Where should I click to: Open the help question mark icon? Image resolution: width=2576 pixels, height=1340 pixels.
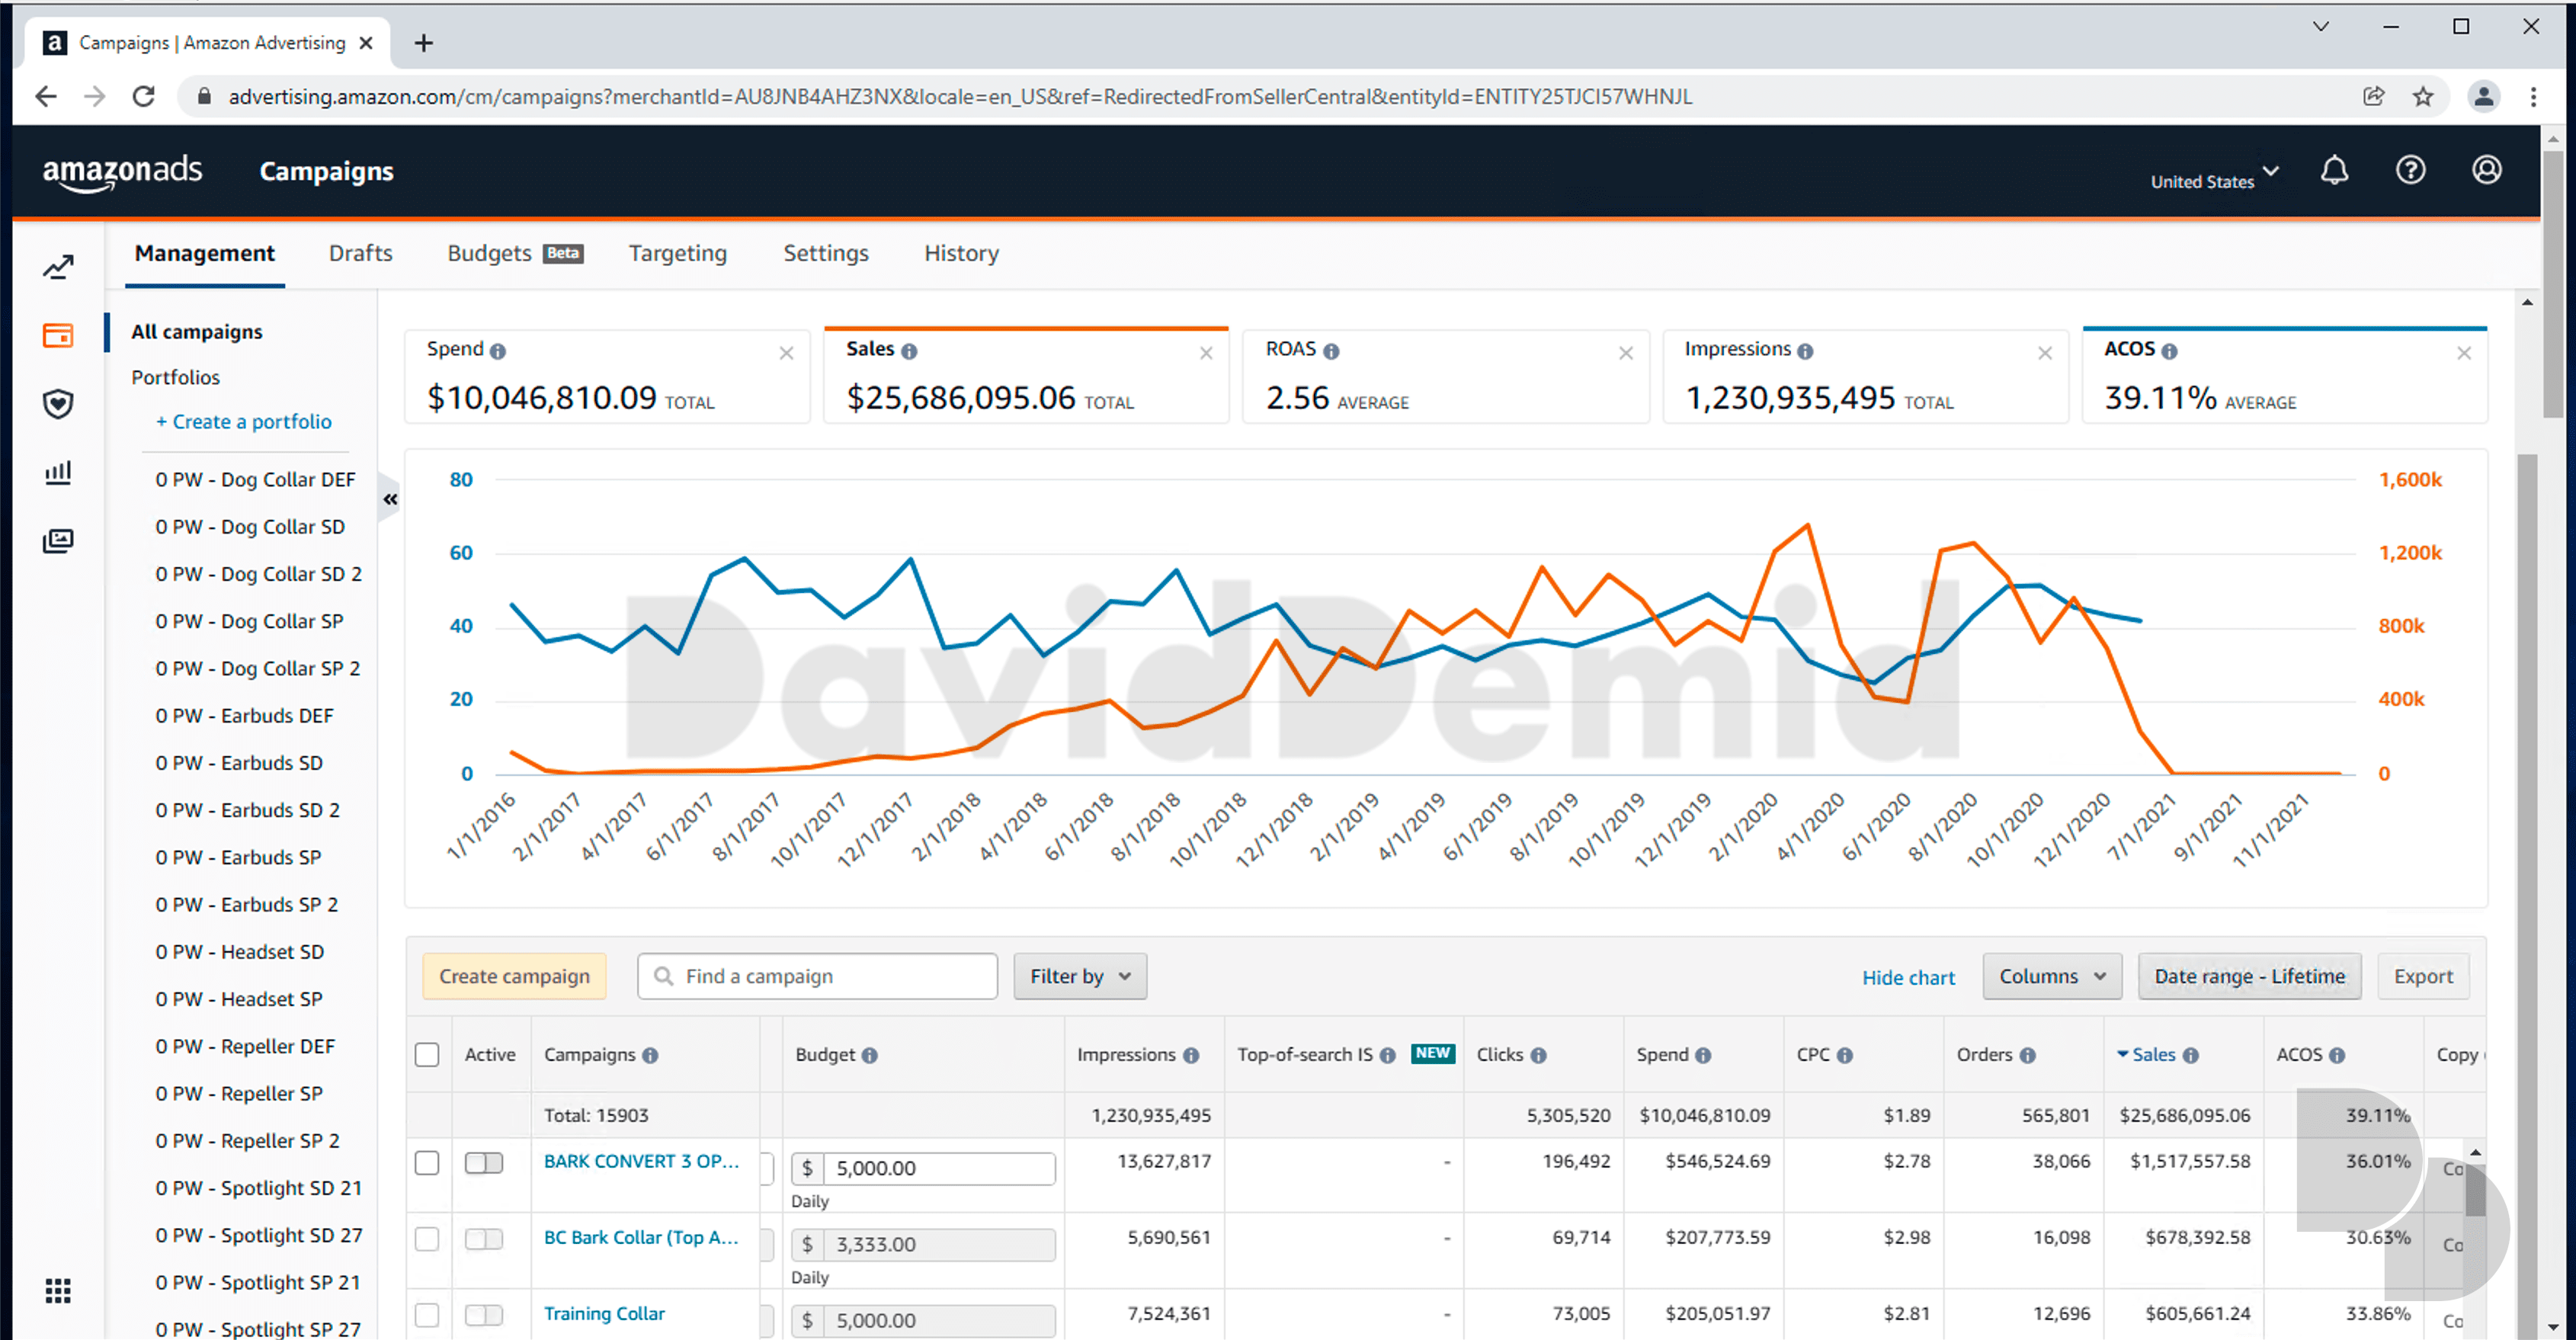point(2410,171)
